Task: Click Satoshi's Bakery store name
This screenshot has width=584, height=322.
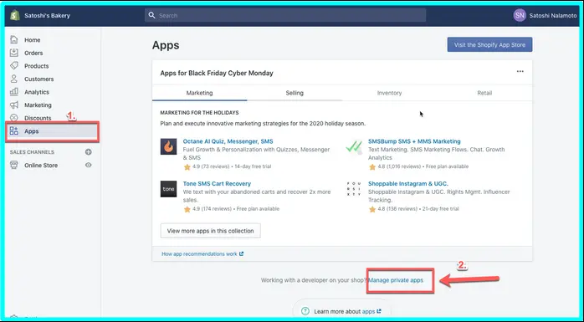Action: pyautogui.click(x=47, y=16)
